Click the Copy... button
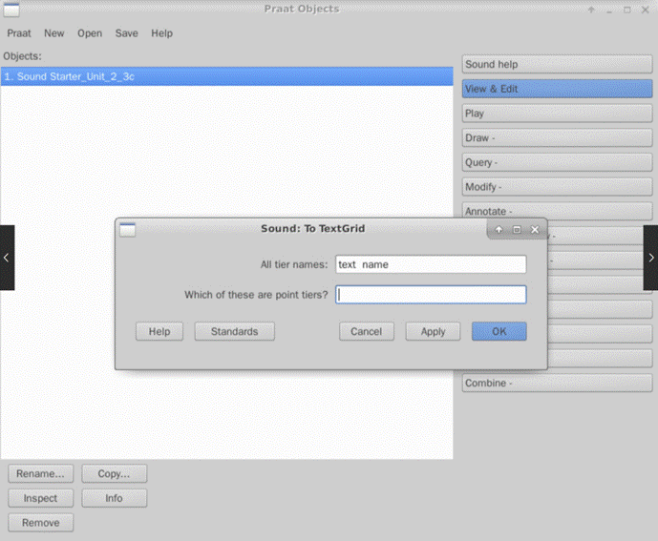This screenshot has width=658, height=541. tap(115, 474)
